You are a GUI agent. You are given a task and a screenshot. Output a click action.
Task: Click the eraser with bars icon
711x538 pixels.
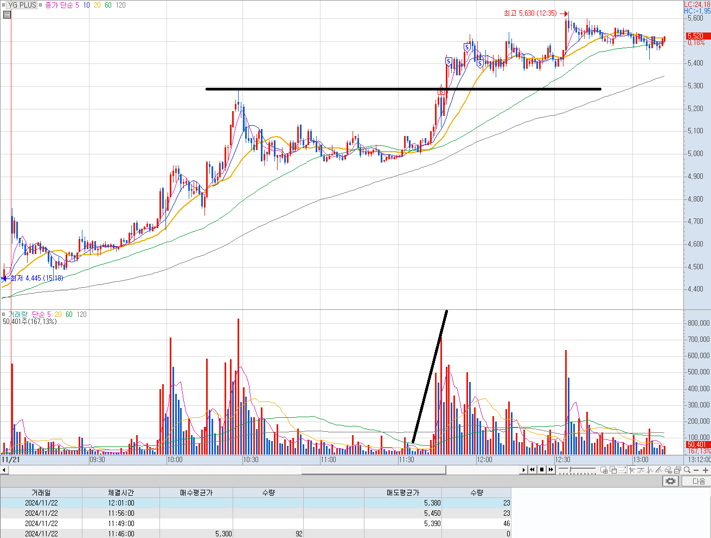(668, 470)
